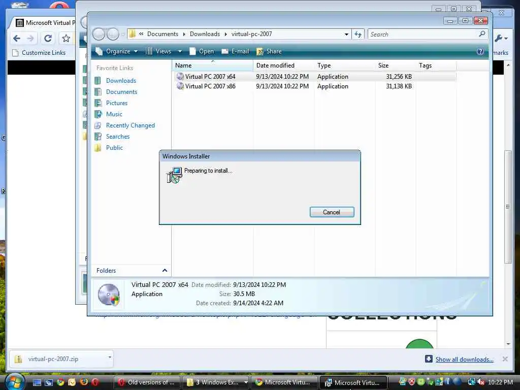Open the Chrome wrench menu dropdown arrow
This screenshot has width=520, height=390.
pos(506,39)
